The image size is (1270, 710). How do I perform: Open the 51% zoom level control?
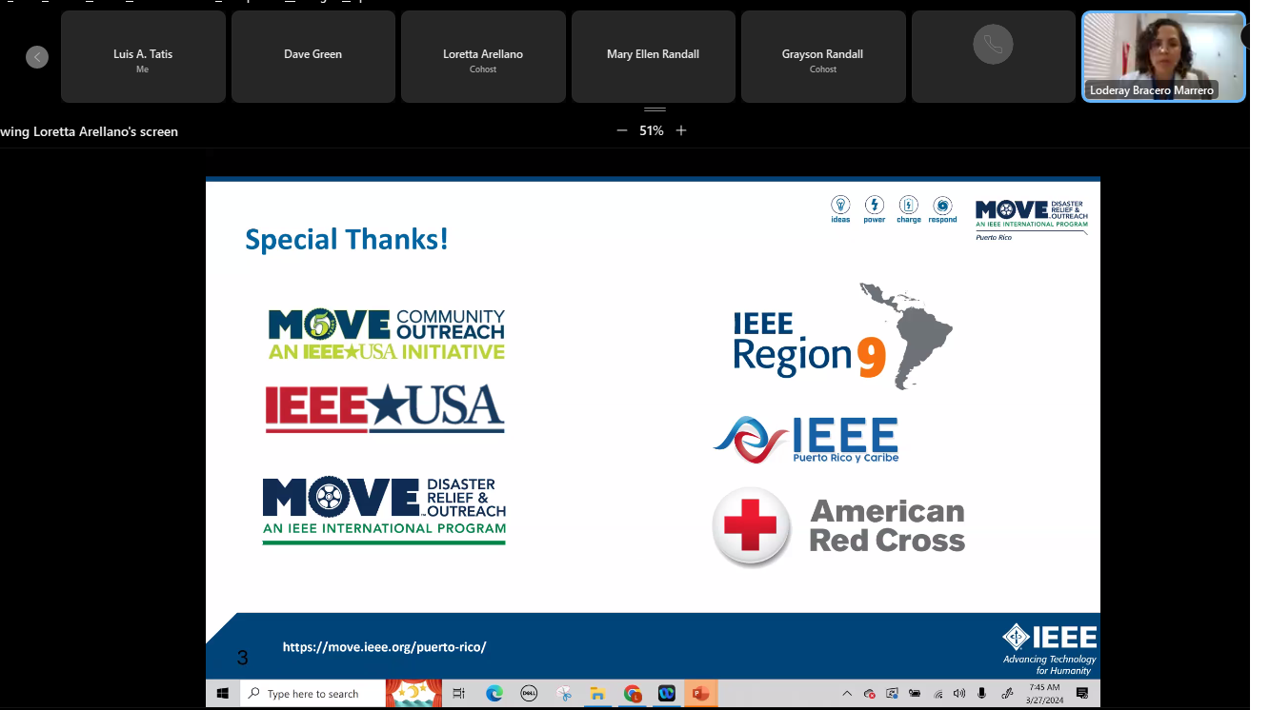652,130
